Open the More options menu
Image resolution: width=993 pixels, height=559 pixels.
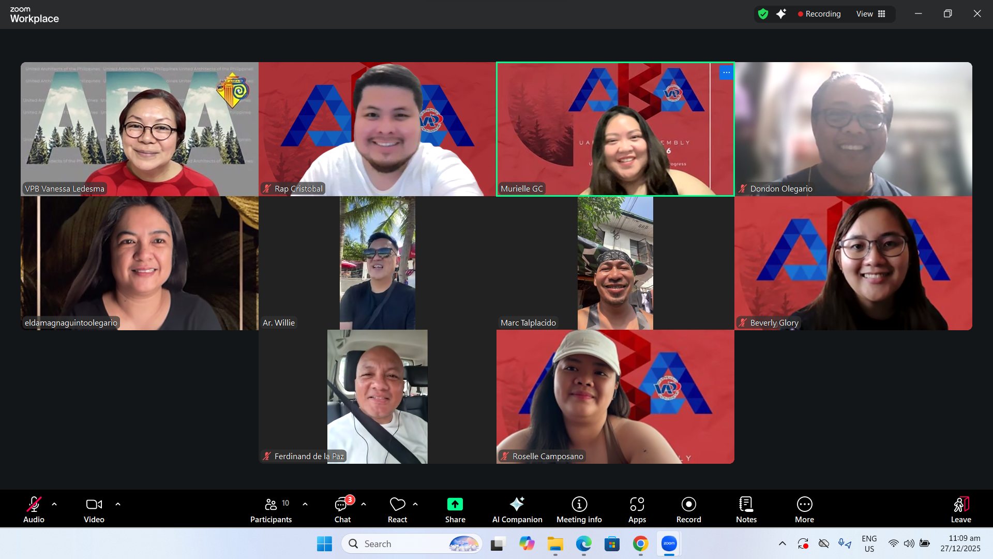pos(805,510)
